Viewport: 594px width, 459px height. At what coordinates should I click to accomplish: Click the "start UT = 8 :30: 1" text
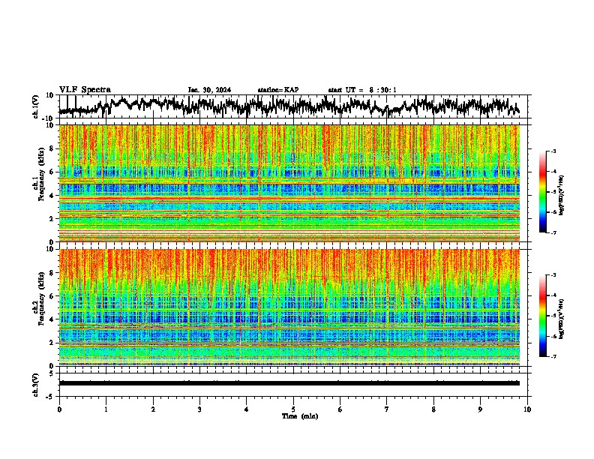tap(362, 90)
